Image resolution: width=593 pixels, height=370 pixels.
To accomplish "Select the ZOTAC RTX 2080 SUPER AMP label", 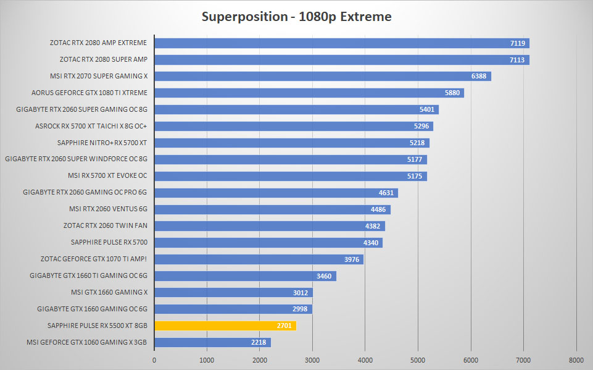I will click(x=103, y=59).
